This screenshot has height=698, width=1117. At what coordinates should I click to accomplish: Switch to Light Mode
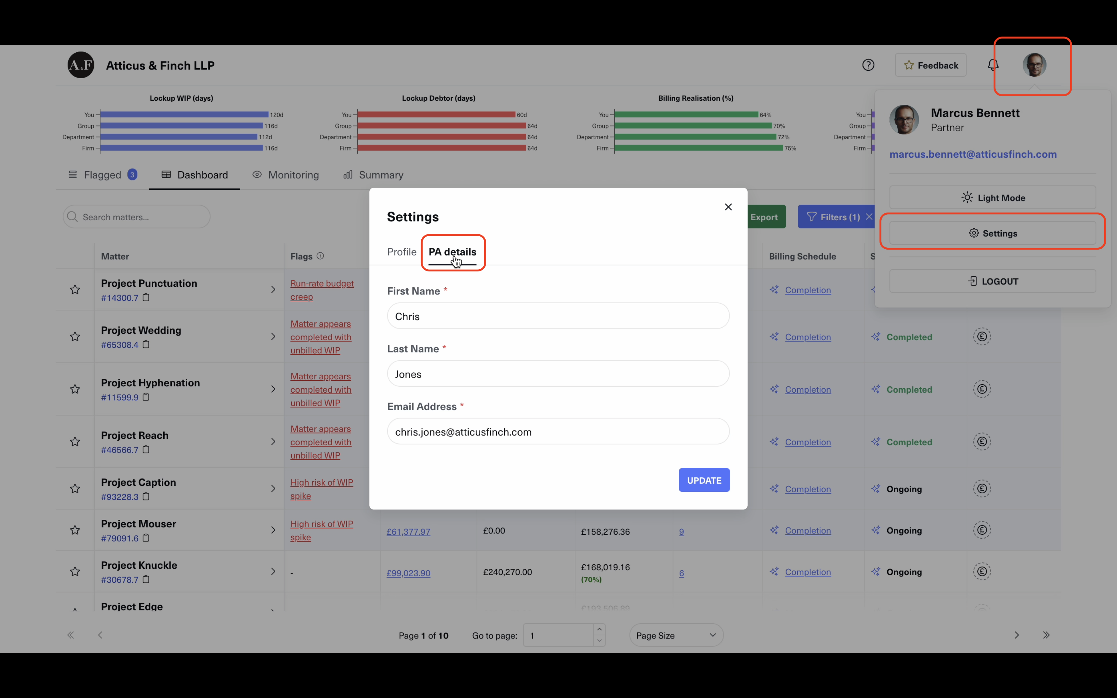coord(992,198)
